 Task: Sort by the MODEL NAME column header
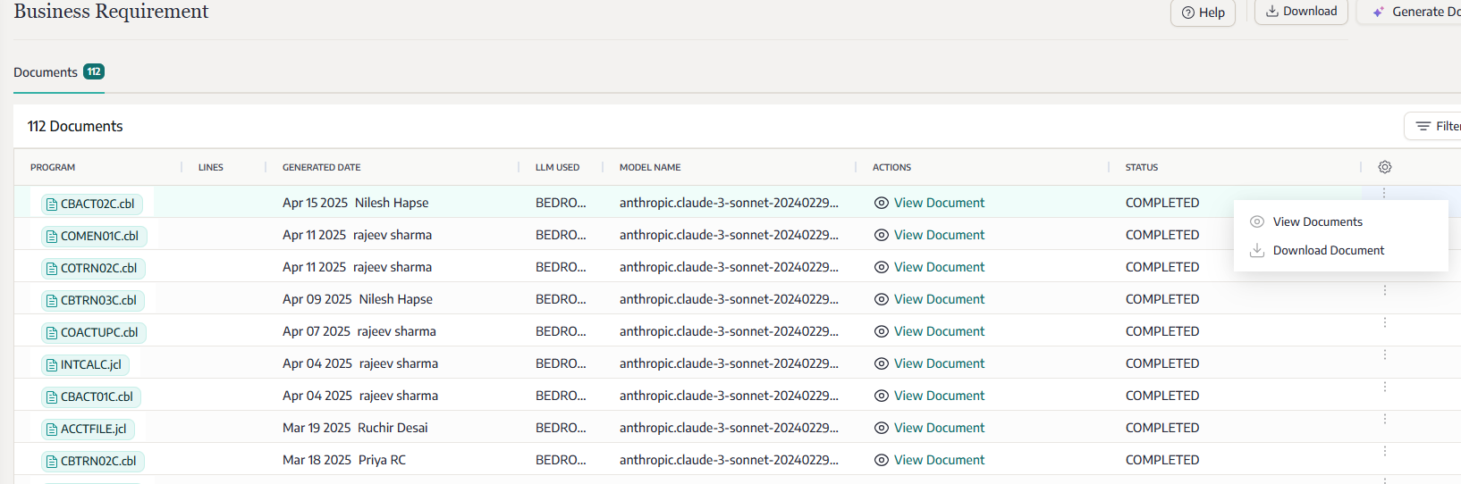point(650,167)
